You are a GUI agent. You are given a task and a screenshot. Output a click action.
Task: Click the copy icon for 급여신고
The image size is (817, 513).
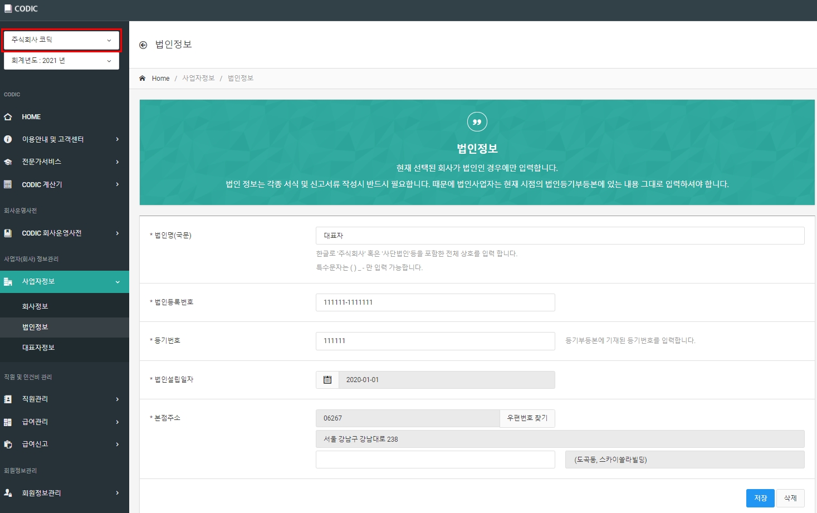pyautogui.click(x=8, y=444)
